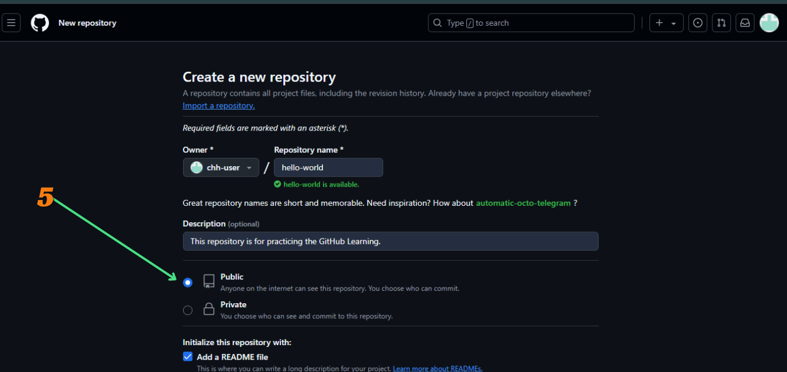Select the Private visibility radio button
The height and width of the screenshot is (372, 787).
pyautogui.click(x=188, y=310)
